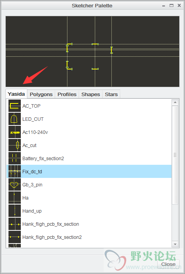The image size is (185, 274).
Task: Open the Stars tab
Action: (111, 95)
